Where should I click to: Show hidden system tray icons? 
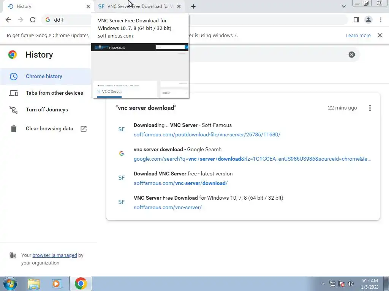click(323, 284)
